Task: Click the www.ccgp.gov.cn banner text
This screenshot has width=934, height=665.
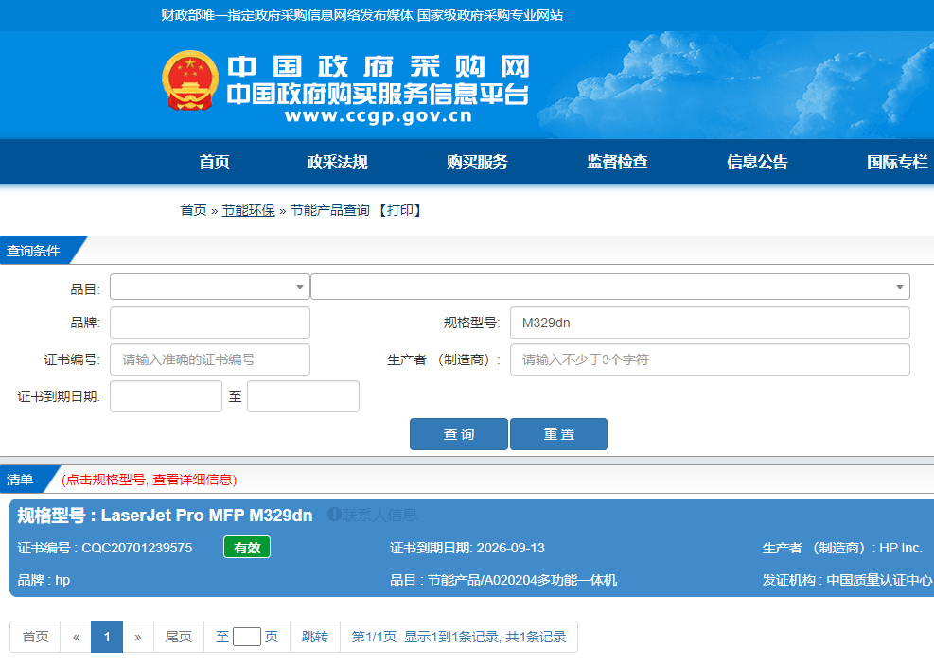Action: click(x=379, y=115)
